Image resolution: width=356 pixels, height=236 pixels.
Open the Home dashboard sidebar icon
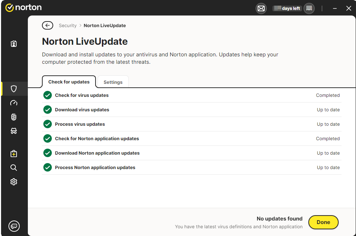click(14, 44)
